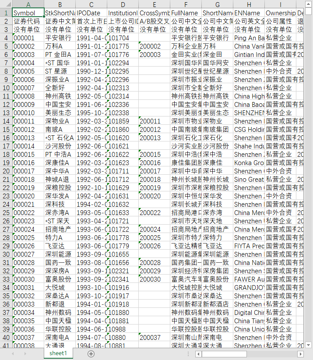
Task: Select cell containing Konka Gro
Action: click(249, 162)
